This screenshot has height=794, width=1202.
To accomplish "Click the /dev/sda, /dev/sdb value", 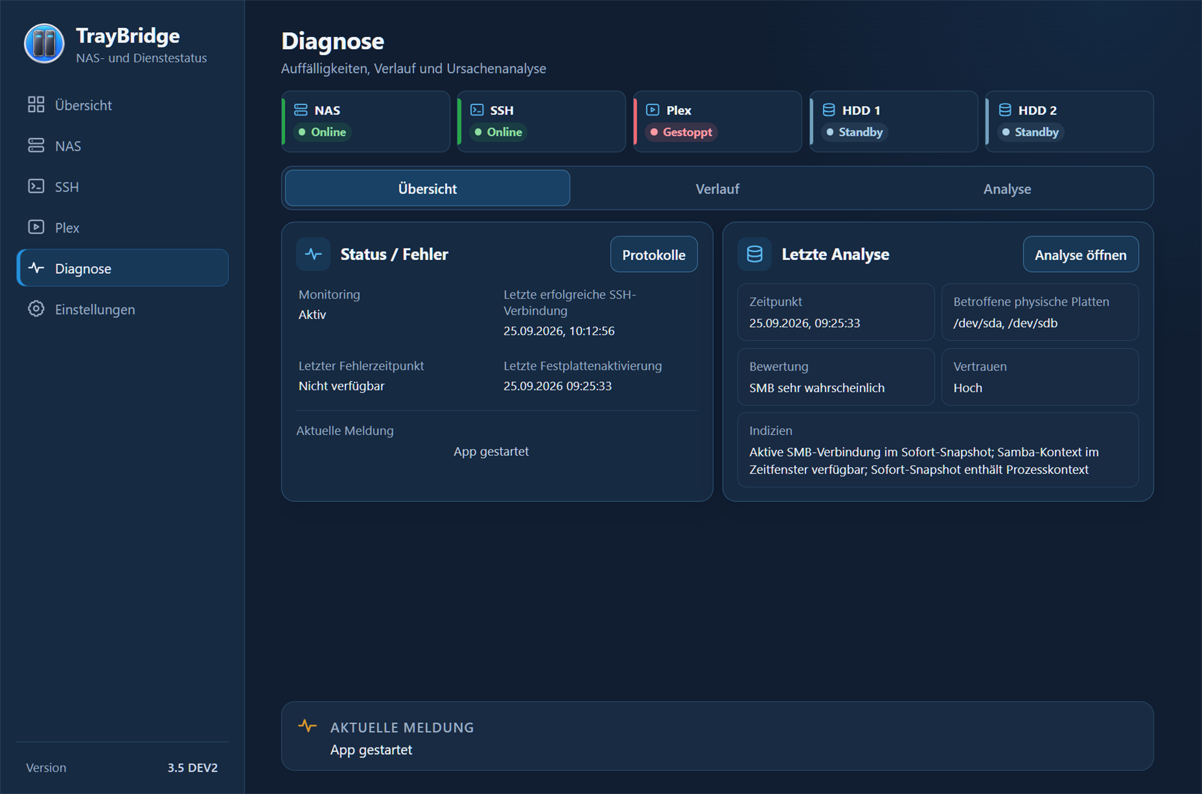I will tap(1005, 323).
